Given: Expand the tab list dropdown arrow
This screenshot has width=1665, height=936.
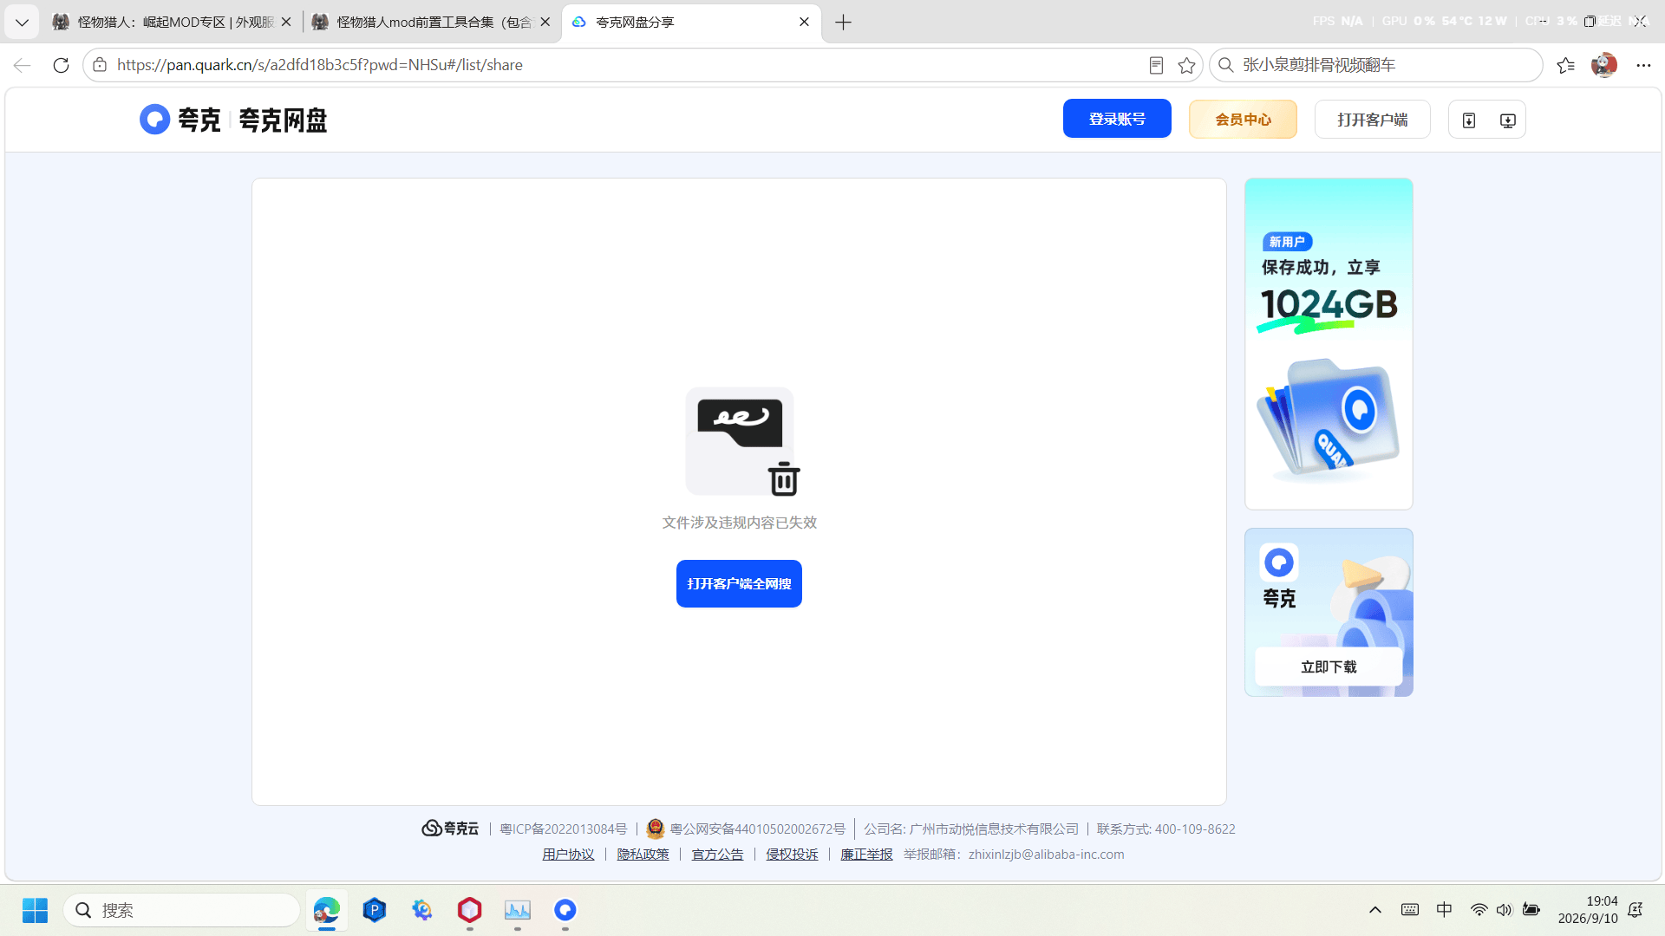Looking at the screenshot, I should pos(22,23).
